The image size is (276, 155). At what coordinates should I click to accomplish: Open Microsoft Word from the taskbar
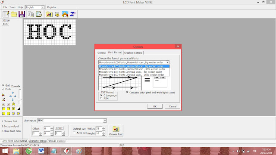point(41,151)
